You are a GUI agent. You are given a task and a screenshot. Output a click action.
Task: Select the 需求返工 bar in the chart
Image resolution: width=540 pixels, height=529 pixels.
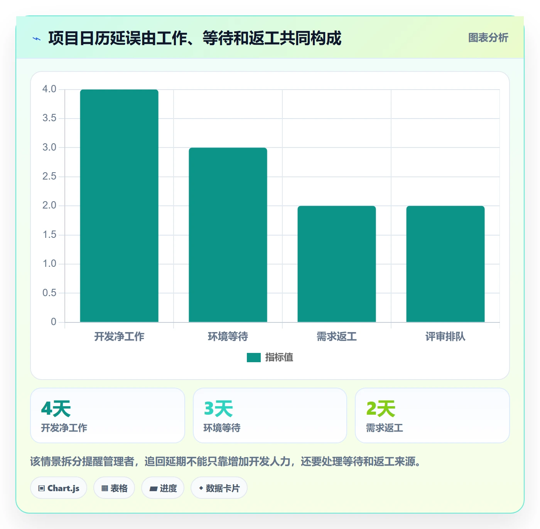[x=337, y=264]
